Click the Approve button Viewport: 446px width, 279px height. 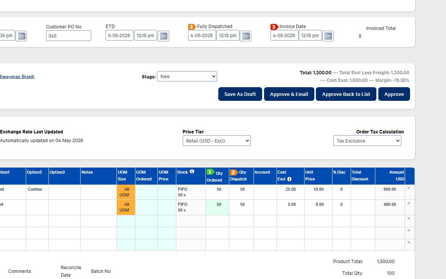tap(394, 94)
